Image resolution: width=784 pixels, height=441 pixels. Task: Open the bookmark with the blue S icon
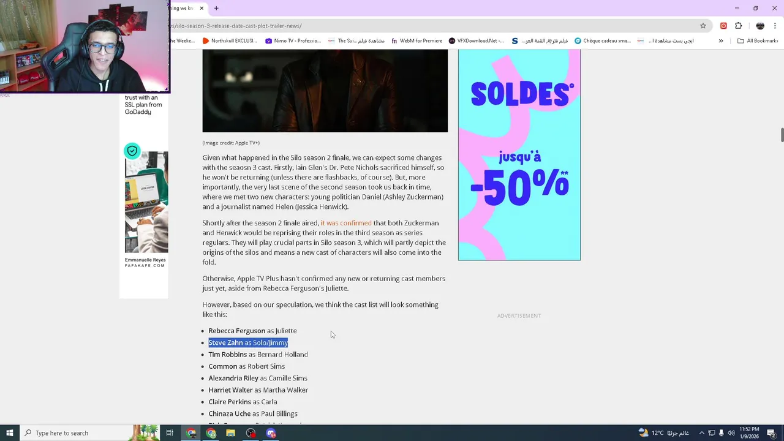pos(540,41)
